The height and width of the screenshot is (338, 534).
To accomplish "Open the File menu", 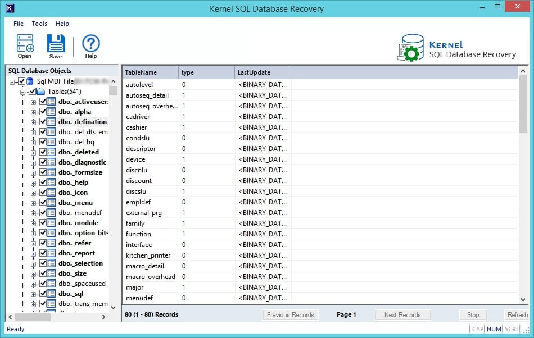I will [19, 24].
